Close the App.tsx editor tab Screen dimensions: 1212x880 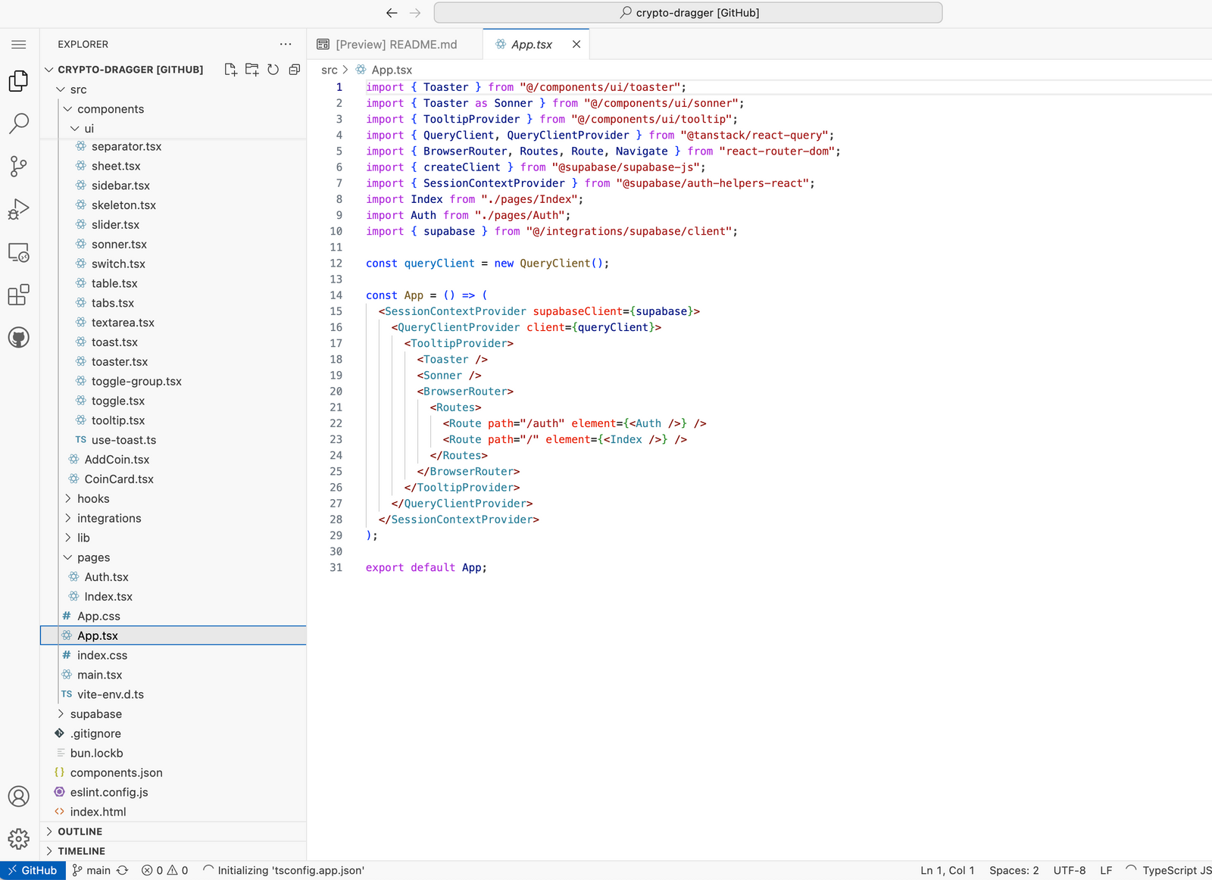pos(576,45)
